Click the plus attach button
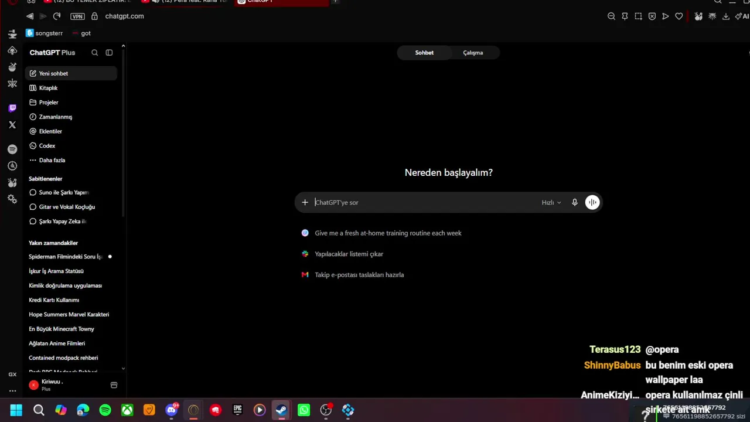 pos(305,202)
